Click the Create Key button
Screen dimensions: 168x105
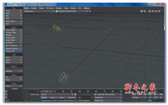(108, 97)
